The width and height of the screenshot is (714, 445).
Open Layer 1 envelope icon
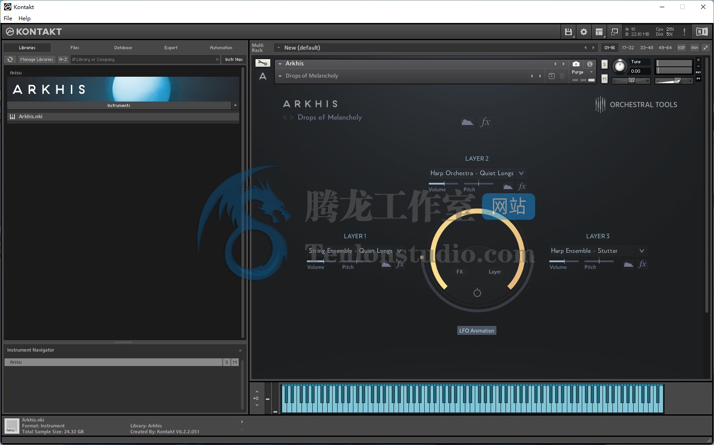click(386, 264)
